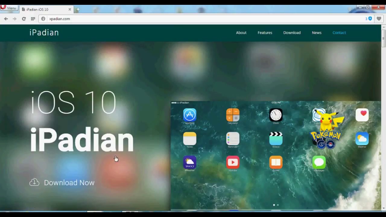This screenshot has height=217, width=386.
Task: Open the Features nav link
Action: pos(265,33)
